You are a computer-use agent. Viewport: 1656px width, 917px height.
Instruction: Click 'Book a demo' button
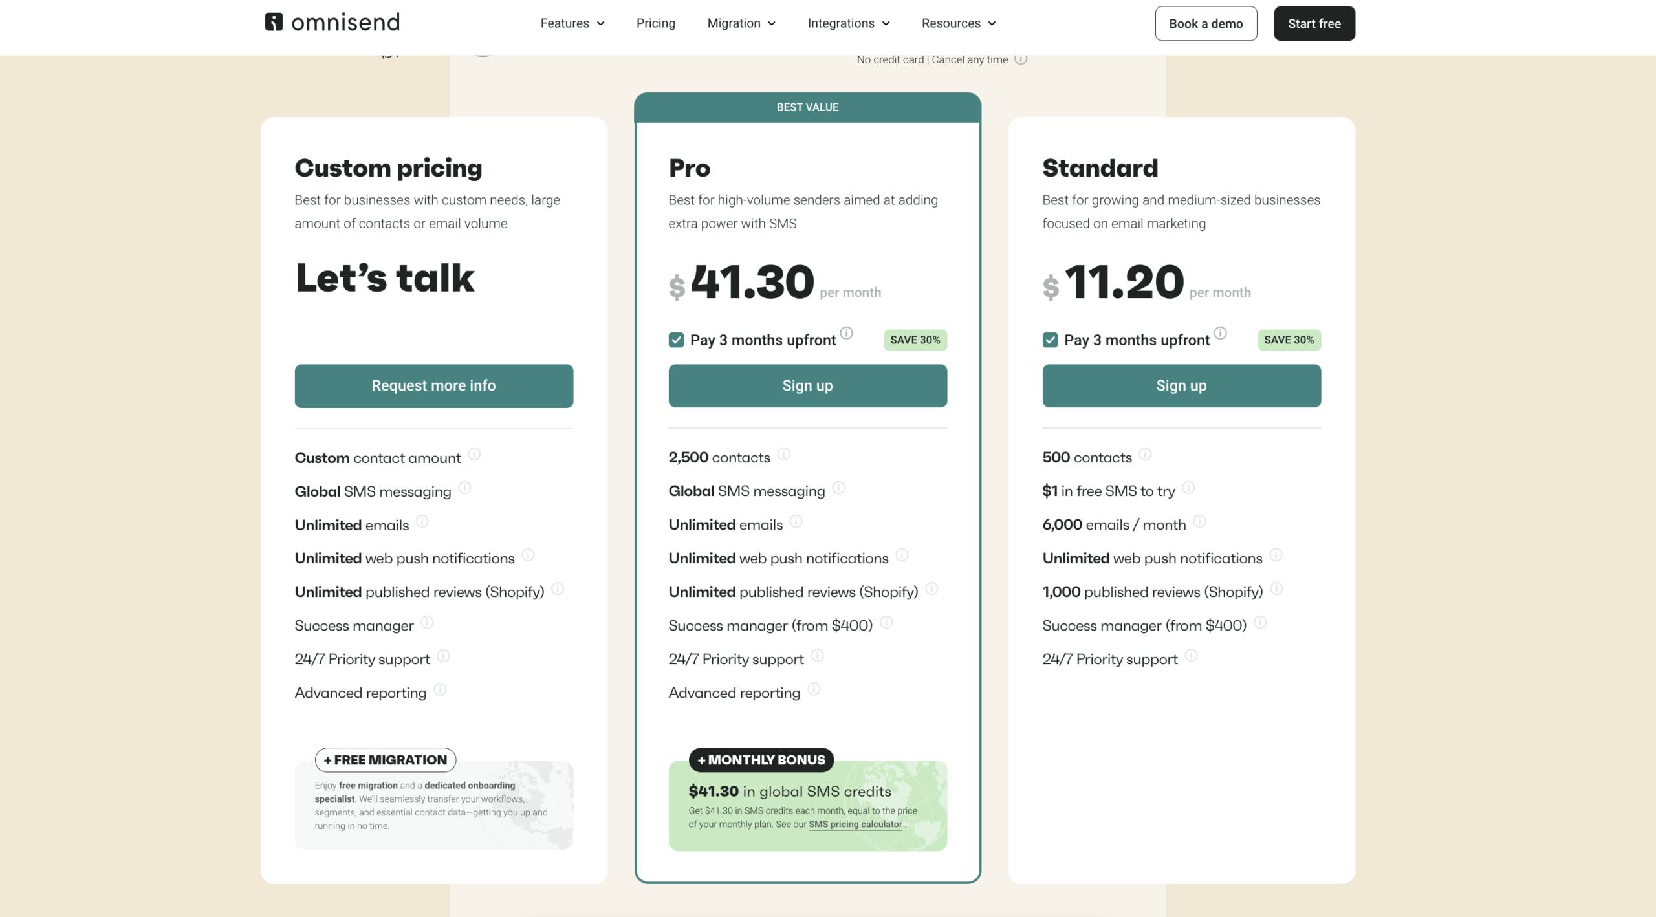click(1206, 23)
